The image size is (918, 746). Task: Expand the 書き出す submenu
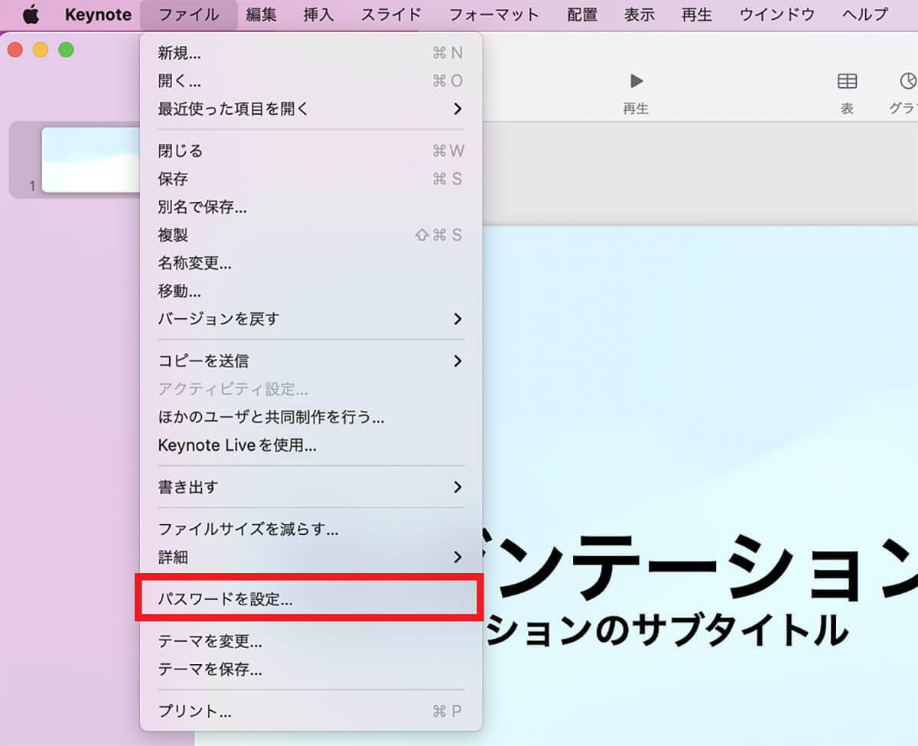[311, 487]
